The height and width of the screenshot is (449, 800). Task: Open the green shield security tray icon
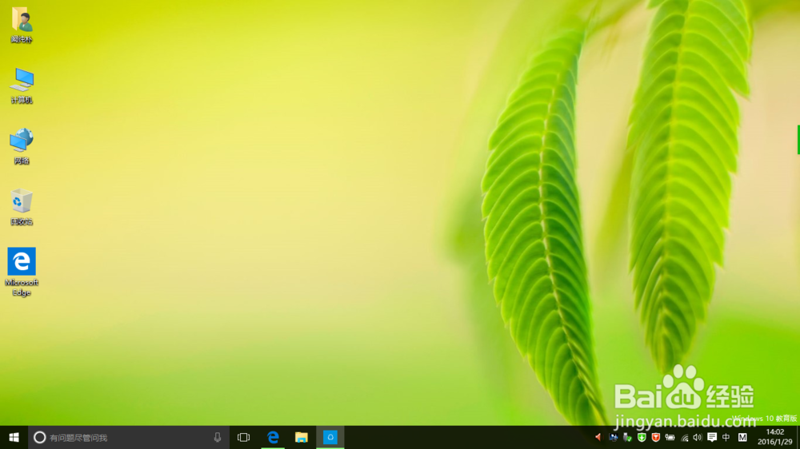coord(642,437)
